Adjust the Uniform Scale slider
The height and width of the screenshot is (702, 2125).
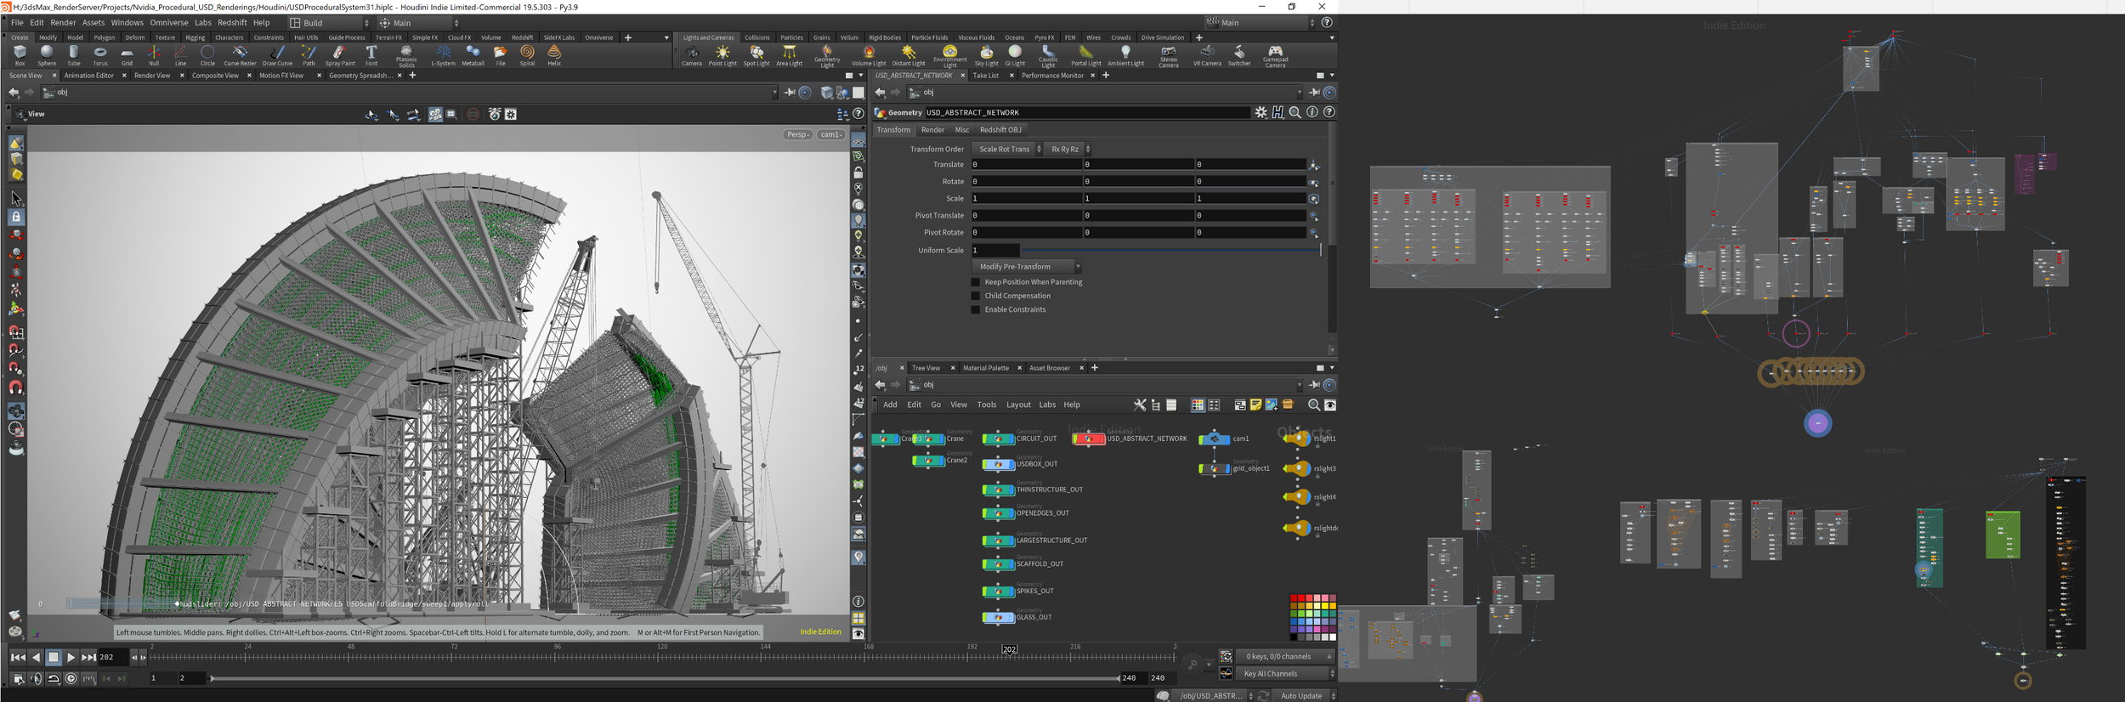[1170, 251]
